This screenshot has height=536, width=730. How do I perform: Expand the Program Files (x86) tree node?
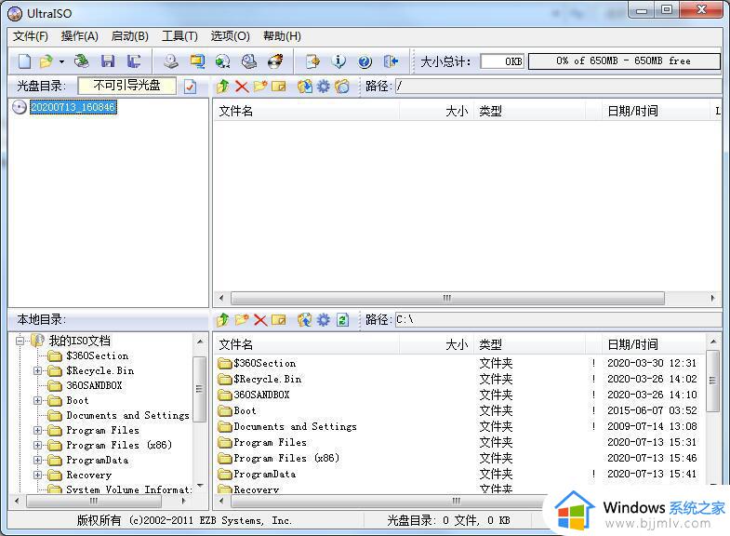pyautogui.click(x=38, y=445)
